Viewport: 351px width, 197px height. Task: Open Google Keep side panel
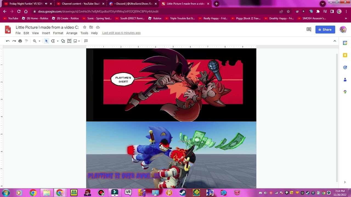(x=345, y=55)
